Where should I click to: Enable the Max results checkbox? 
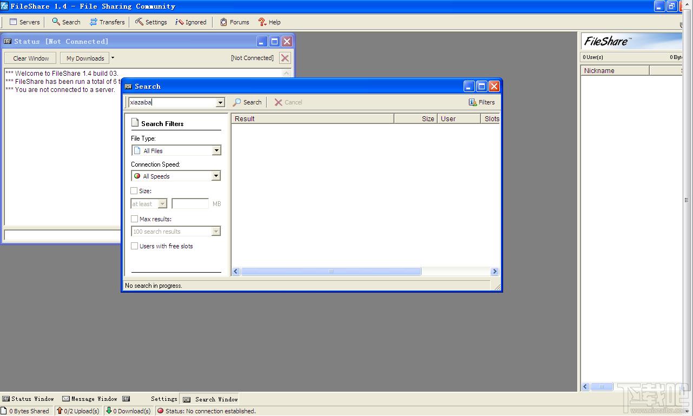pos(134,219)
